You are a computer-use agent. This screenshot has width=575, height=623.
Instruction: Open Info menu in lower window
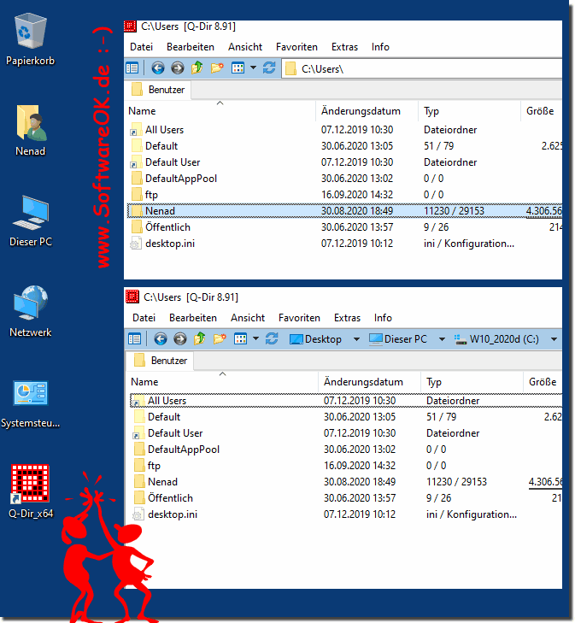point(383,318)
